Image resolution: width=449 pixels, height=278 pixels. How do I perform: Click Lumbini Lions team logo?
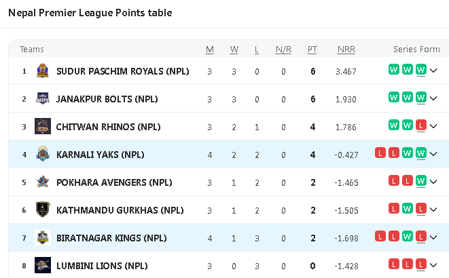click(43, 265)
